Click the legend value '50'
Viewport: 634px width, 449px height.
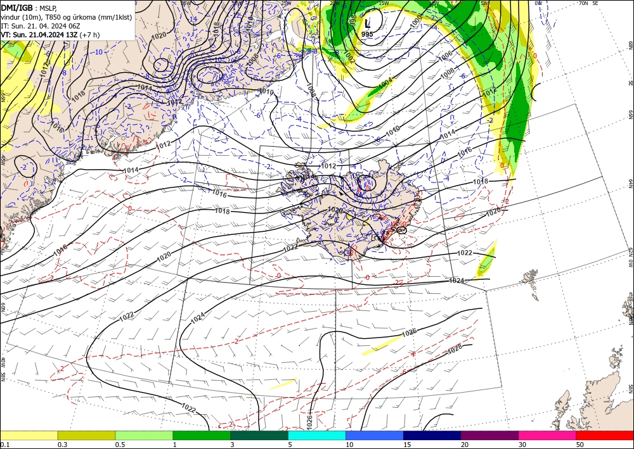pyautogui.click(x=581, y=445)
